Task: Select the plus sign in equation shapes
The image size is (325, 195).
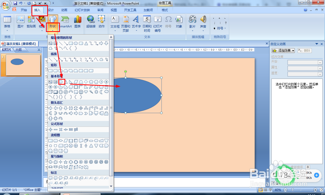Action: tap(51, 129)
